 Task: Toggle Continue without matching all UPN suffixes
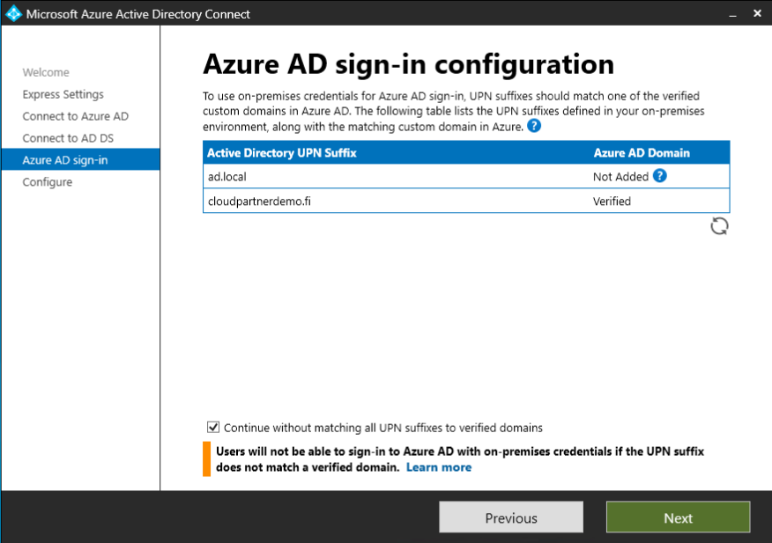(213, 428)
